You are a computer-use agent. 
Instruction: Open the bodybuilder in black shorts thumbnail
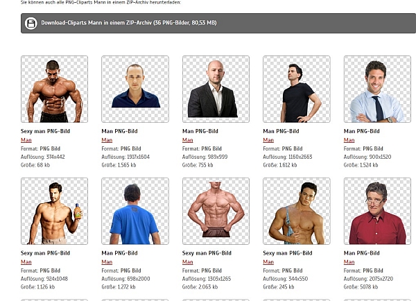click(x=54, y=89)
